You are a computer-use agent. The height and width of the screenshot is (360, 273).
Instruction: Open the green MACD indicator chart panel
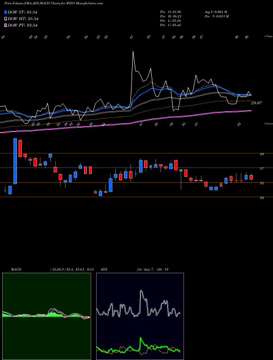click(x=46, y=316)
